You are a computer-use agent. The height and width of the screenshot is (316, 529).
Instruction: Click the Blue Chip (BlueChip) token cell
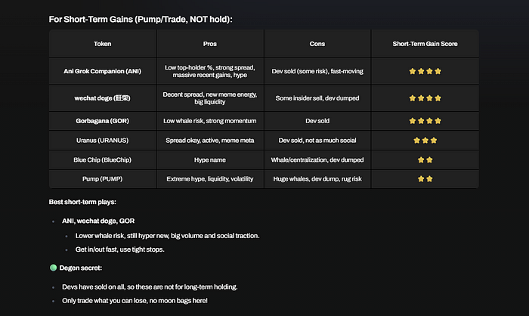(103, 160)
